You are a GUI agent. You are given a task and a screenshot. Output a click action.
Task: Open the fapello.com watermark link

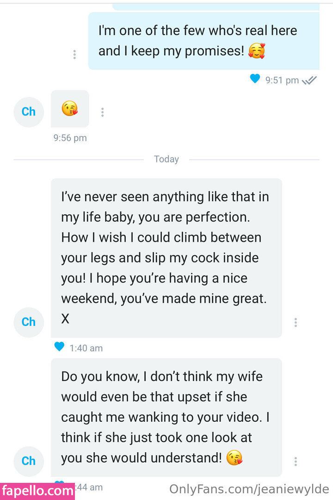(x=37, y=491)
